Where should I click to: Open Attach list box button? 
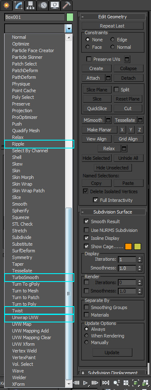click(108, 78)
